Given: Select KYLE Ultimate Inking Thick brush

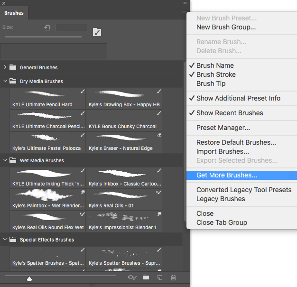Looking at the screenshot, I should [x=47, y=178].
